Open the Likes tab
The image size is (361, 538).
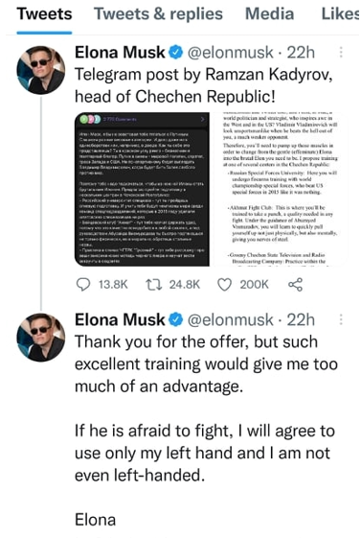click(340, 14)
